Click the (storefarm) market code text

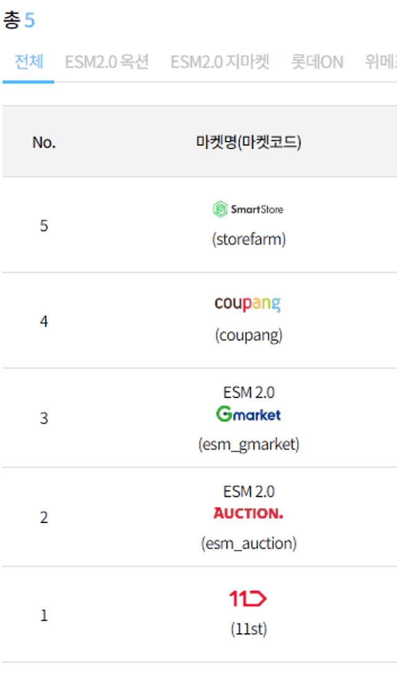point(249,240)
